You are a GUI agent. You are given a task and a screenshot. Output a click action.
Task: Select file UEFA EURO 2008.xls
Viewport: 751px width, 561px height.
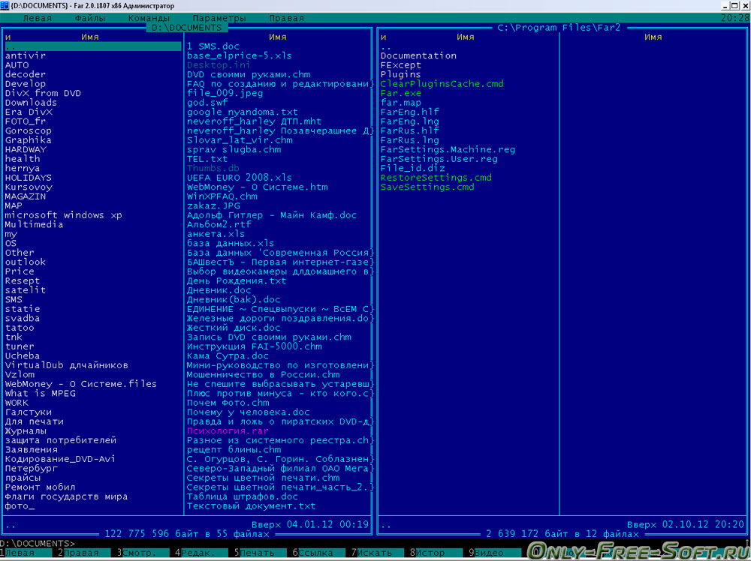click(x=240, y=178)
